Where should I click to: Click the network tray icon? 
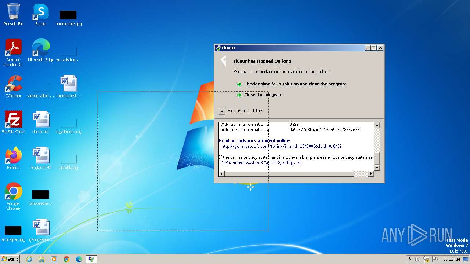coord(426,259)
